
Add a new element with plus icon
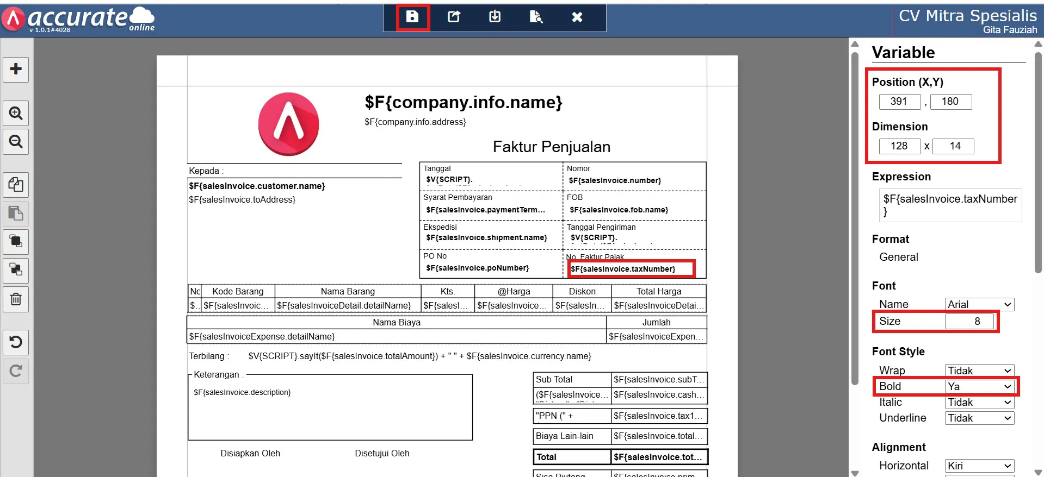coord(16,69)
